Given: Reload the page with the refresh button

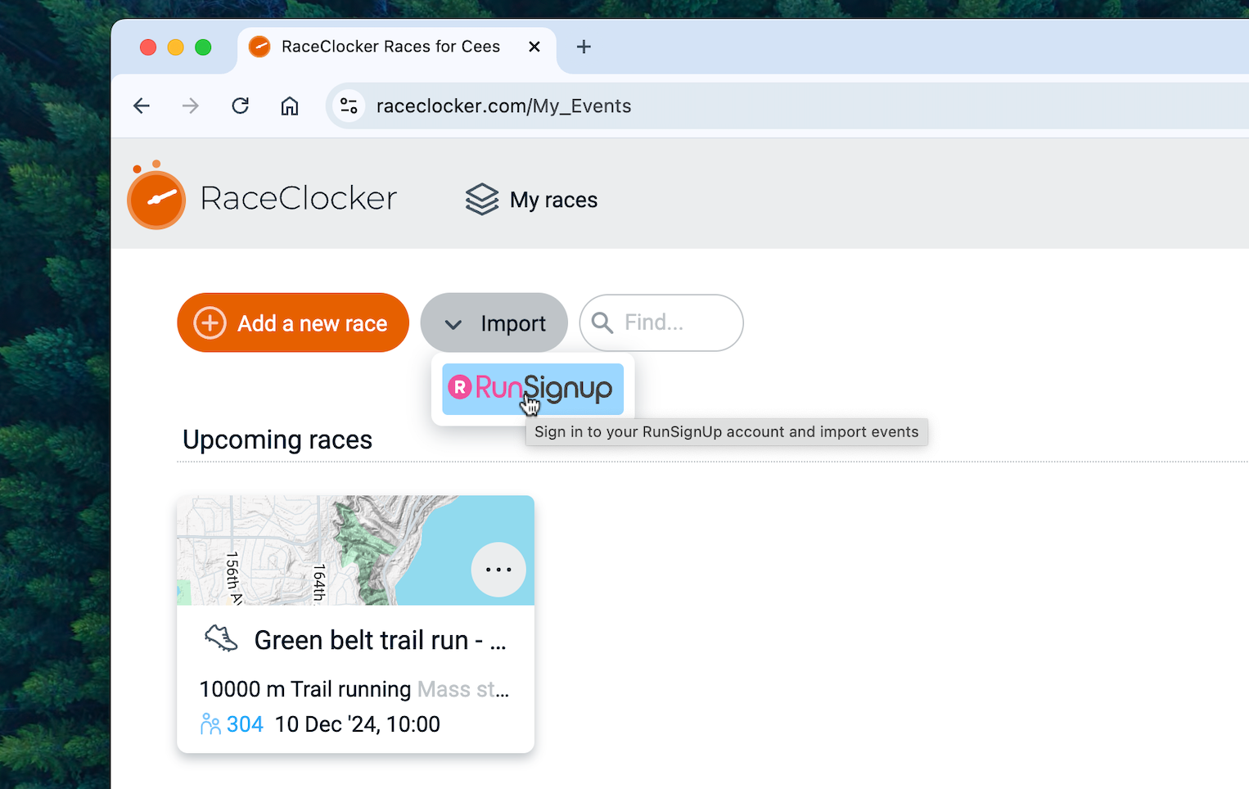Looking at the screenshot, I should (x=240, y=106).
